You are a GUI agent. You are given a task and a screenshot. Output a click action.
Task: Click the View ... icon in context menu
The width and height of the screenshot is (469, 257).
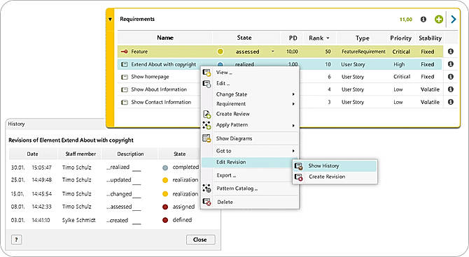tap(206, 73)
